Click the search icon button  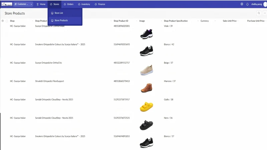(x=259, y=13)
